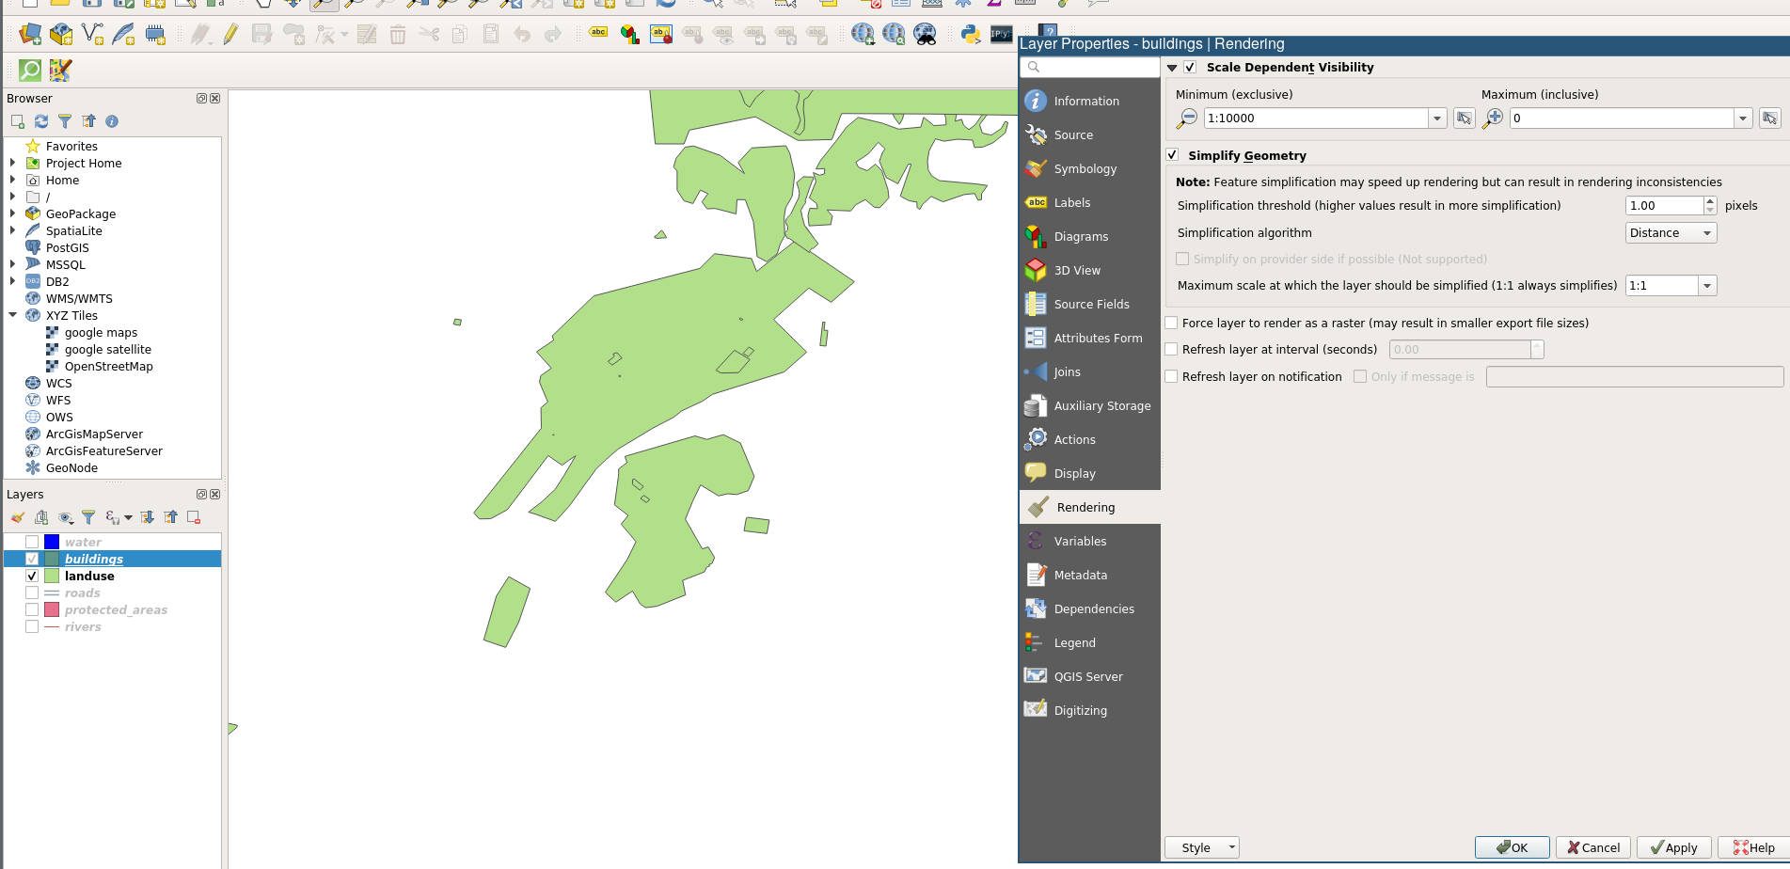Click the Simplification threshold pixel input field
The height and width of the screenshot is (869, 1790).
1663,206
